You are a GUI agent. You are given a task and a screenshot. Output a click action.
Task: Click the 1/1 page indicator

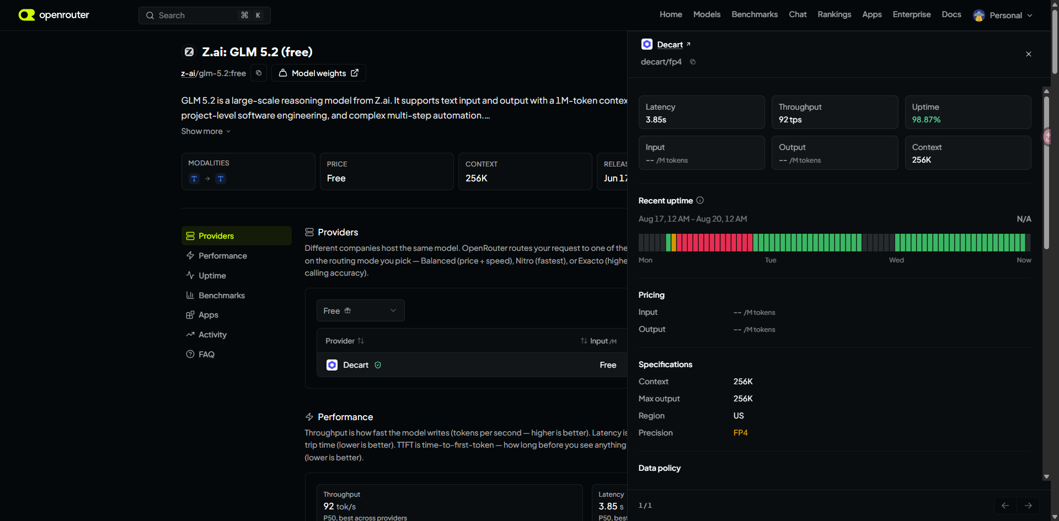pyautogui.click(x=645, y=506)
